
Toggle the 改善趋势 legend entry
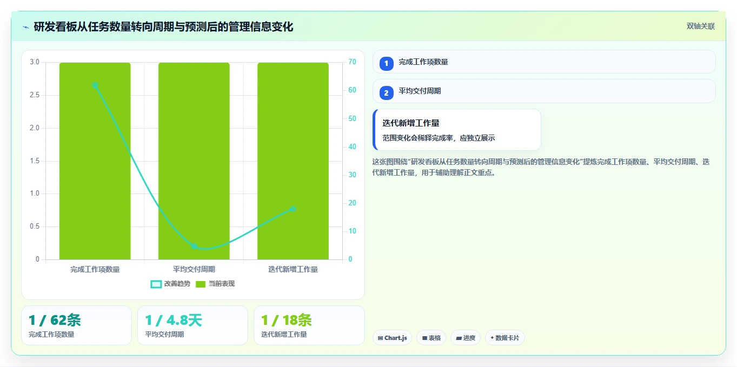click(x=170, y=284)
